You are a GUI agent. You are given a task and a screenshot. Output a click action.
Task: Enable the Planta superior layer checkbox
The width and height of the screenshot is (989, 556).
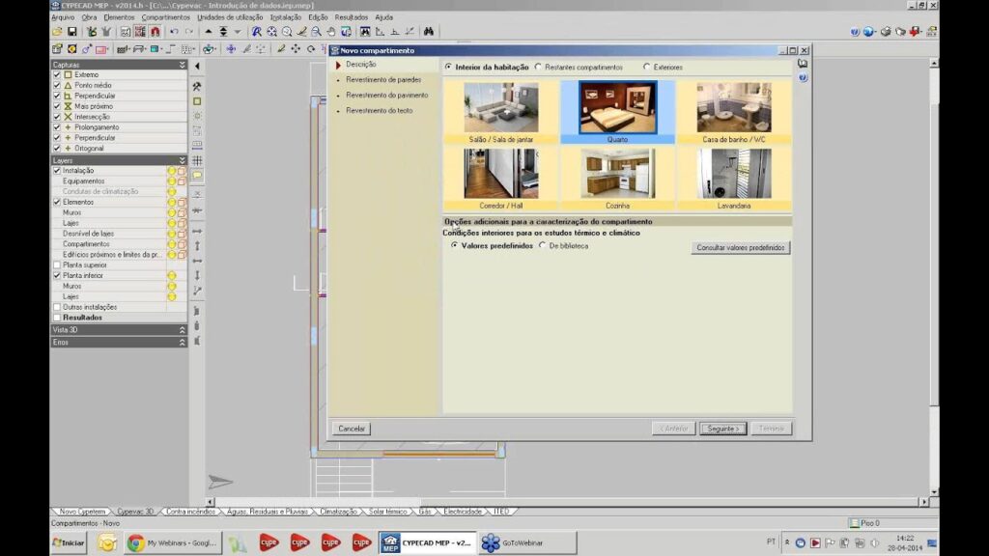(56, 264)
